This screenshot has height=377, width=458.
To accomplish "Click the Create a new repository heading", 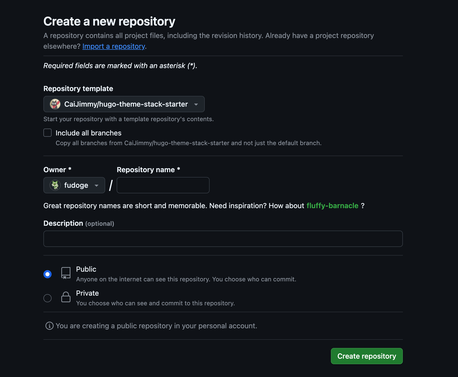I will pyautogui.click(x=109, y=21).
